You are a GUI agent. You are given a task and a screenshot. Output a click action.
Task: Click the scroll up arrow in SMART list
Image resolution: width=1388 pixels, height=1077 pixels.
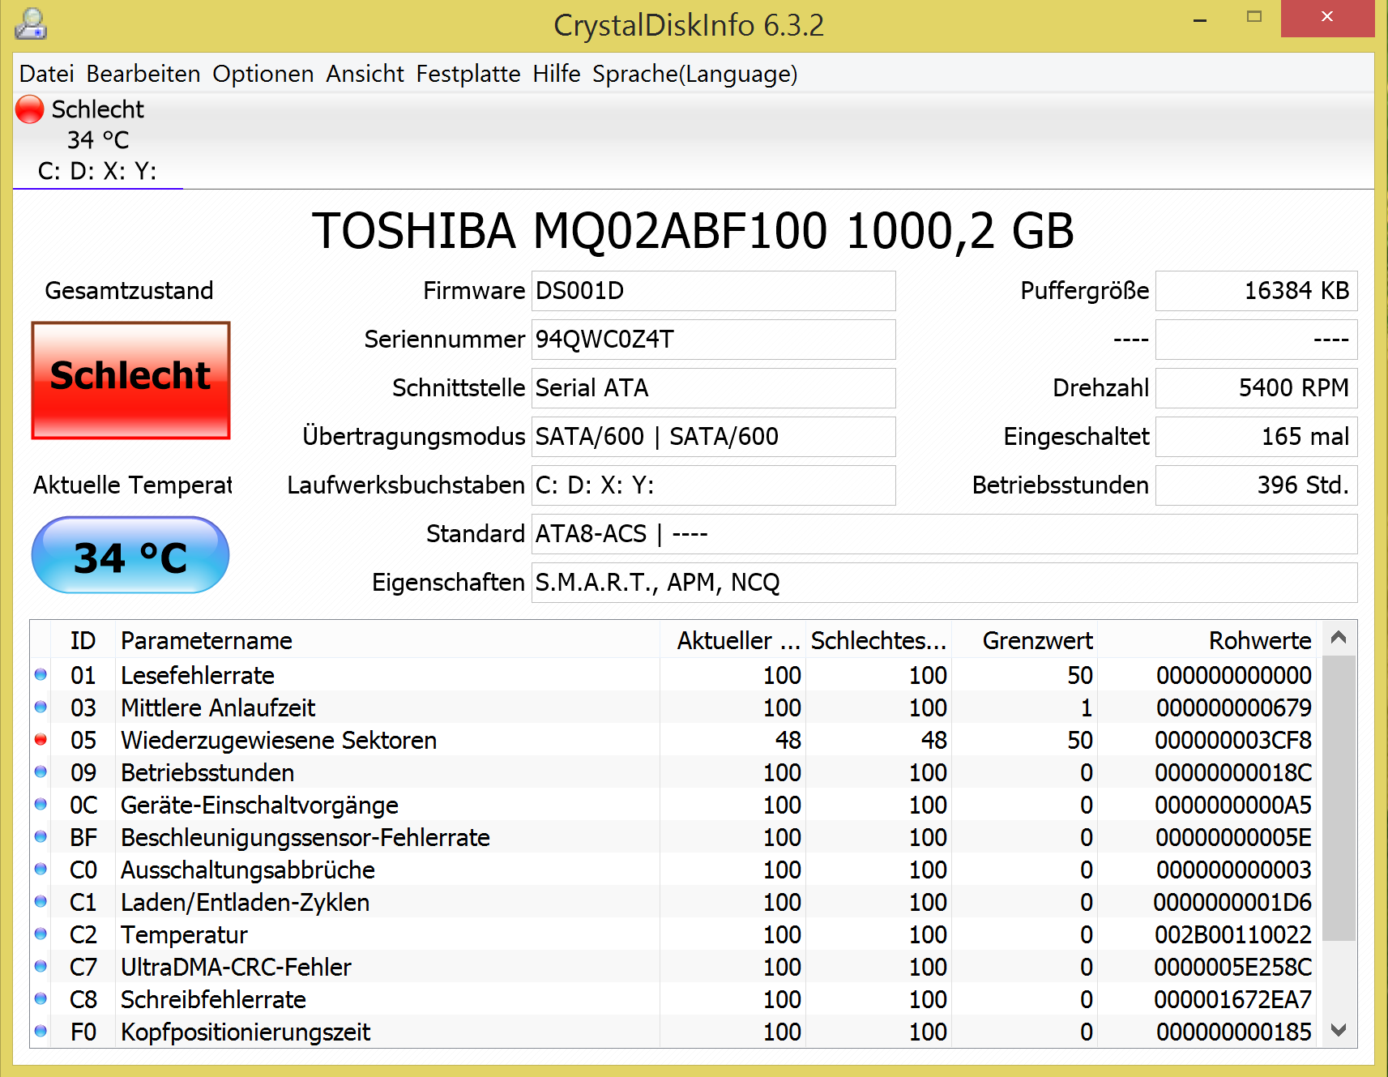pyautogui.click(x=1339, y=638)
